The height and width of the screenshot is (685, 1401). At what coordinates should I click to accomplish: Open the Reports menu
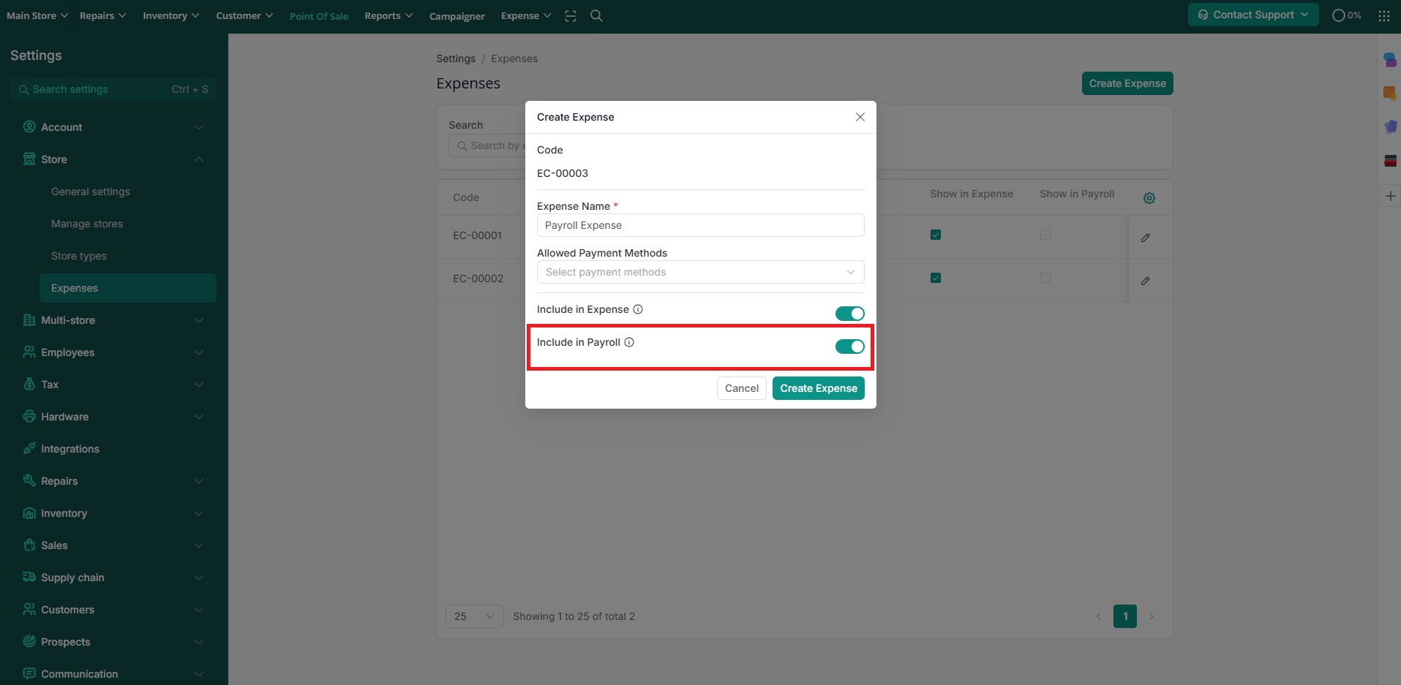[388, 16]
